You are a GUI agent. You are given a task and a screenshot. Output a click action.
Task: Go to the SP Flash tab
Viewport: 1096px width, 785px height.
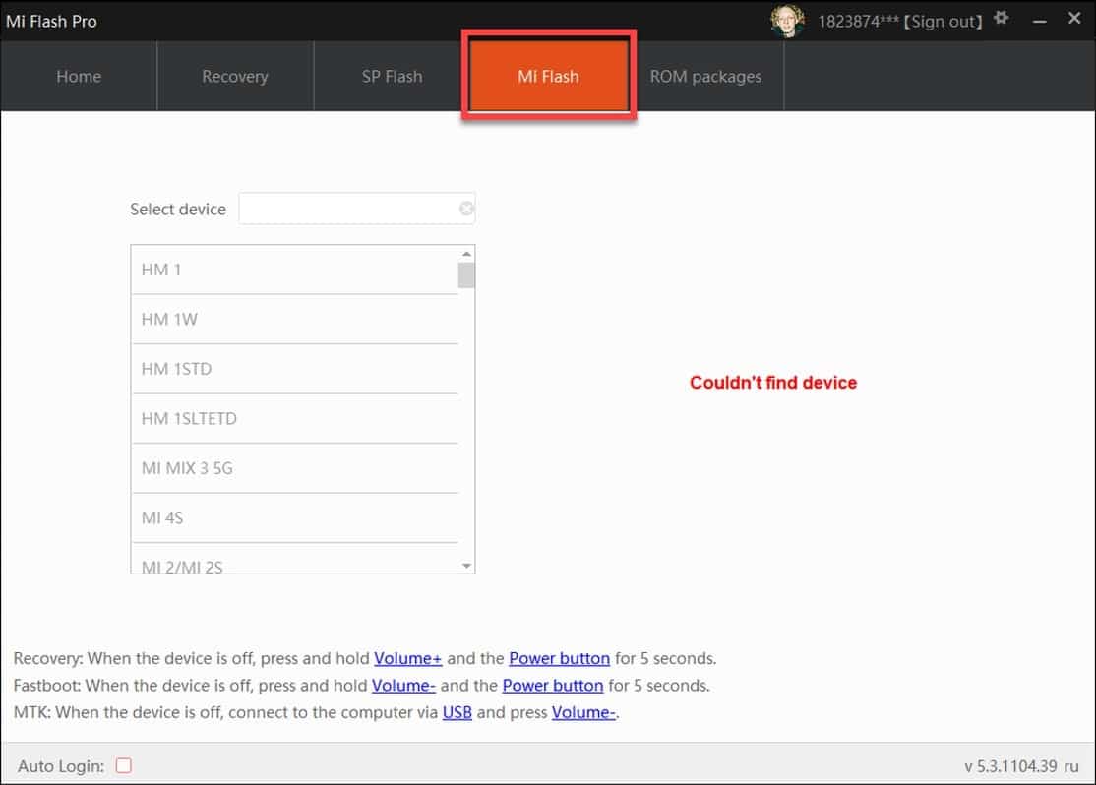point(393,76)
